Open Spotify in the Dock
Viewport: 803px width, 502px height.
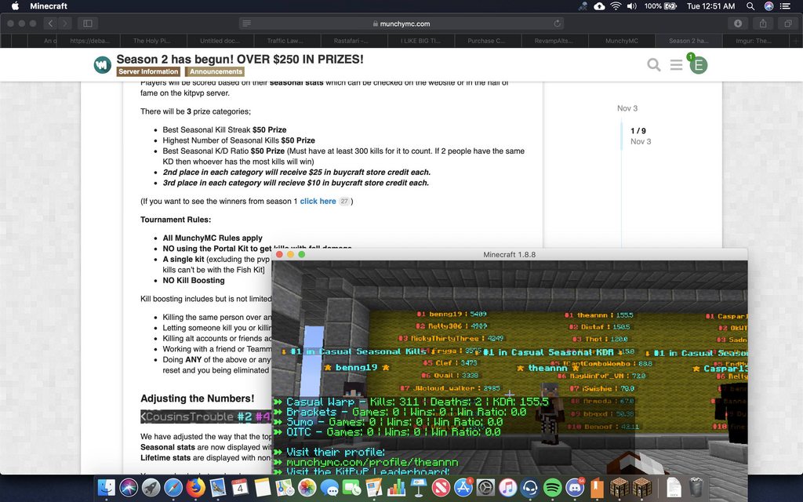click(x=552, y=487)
